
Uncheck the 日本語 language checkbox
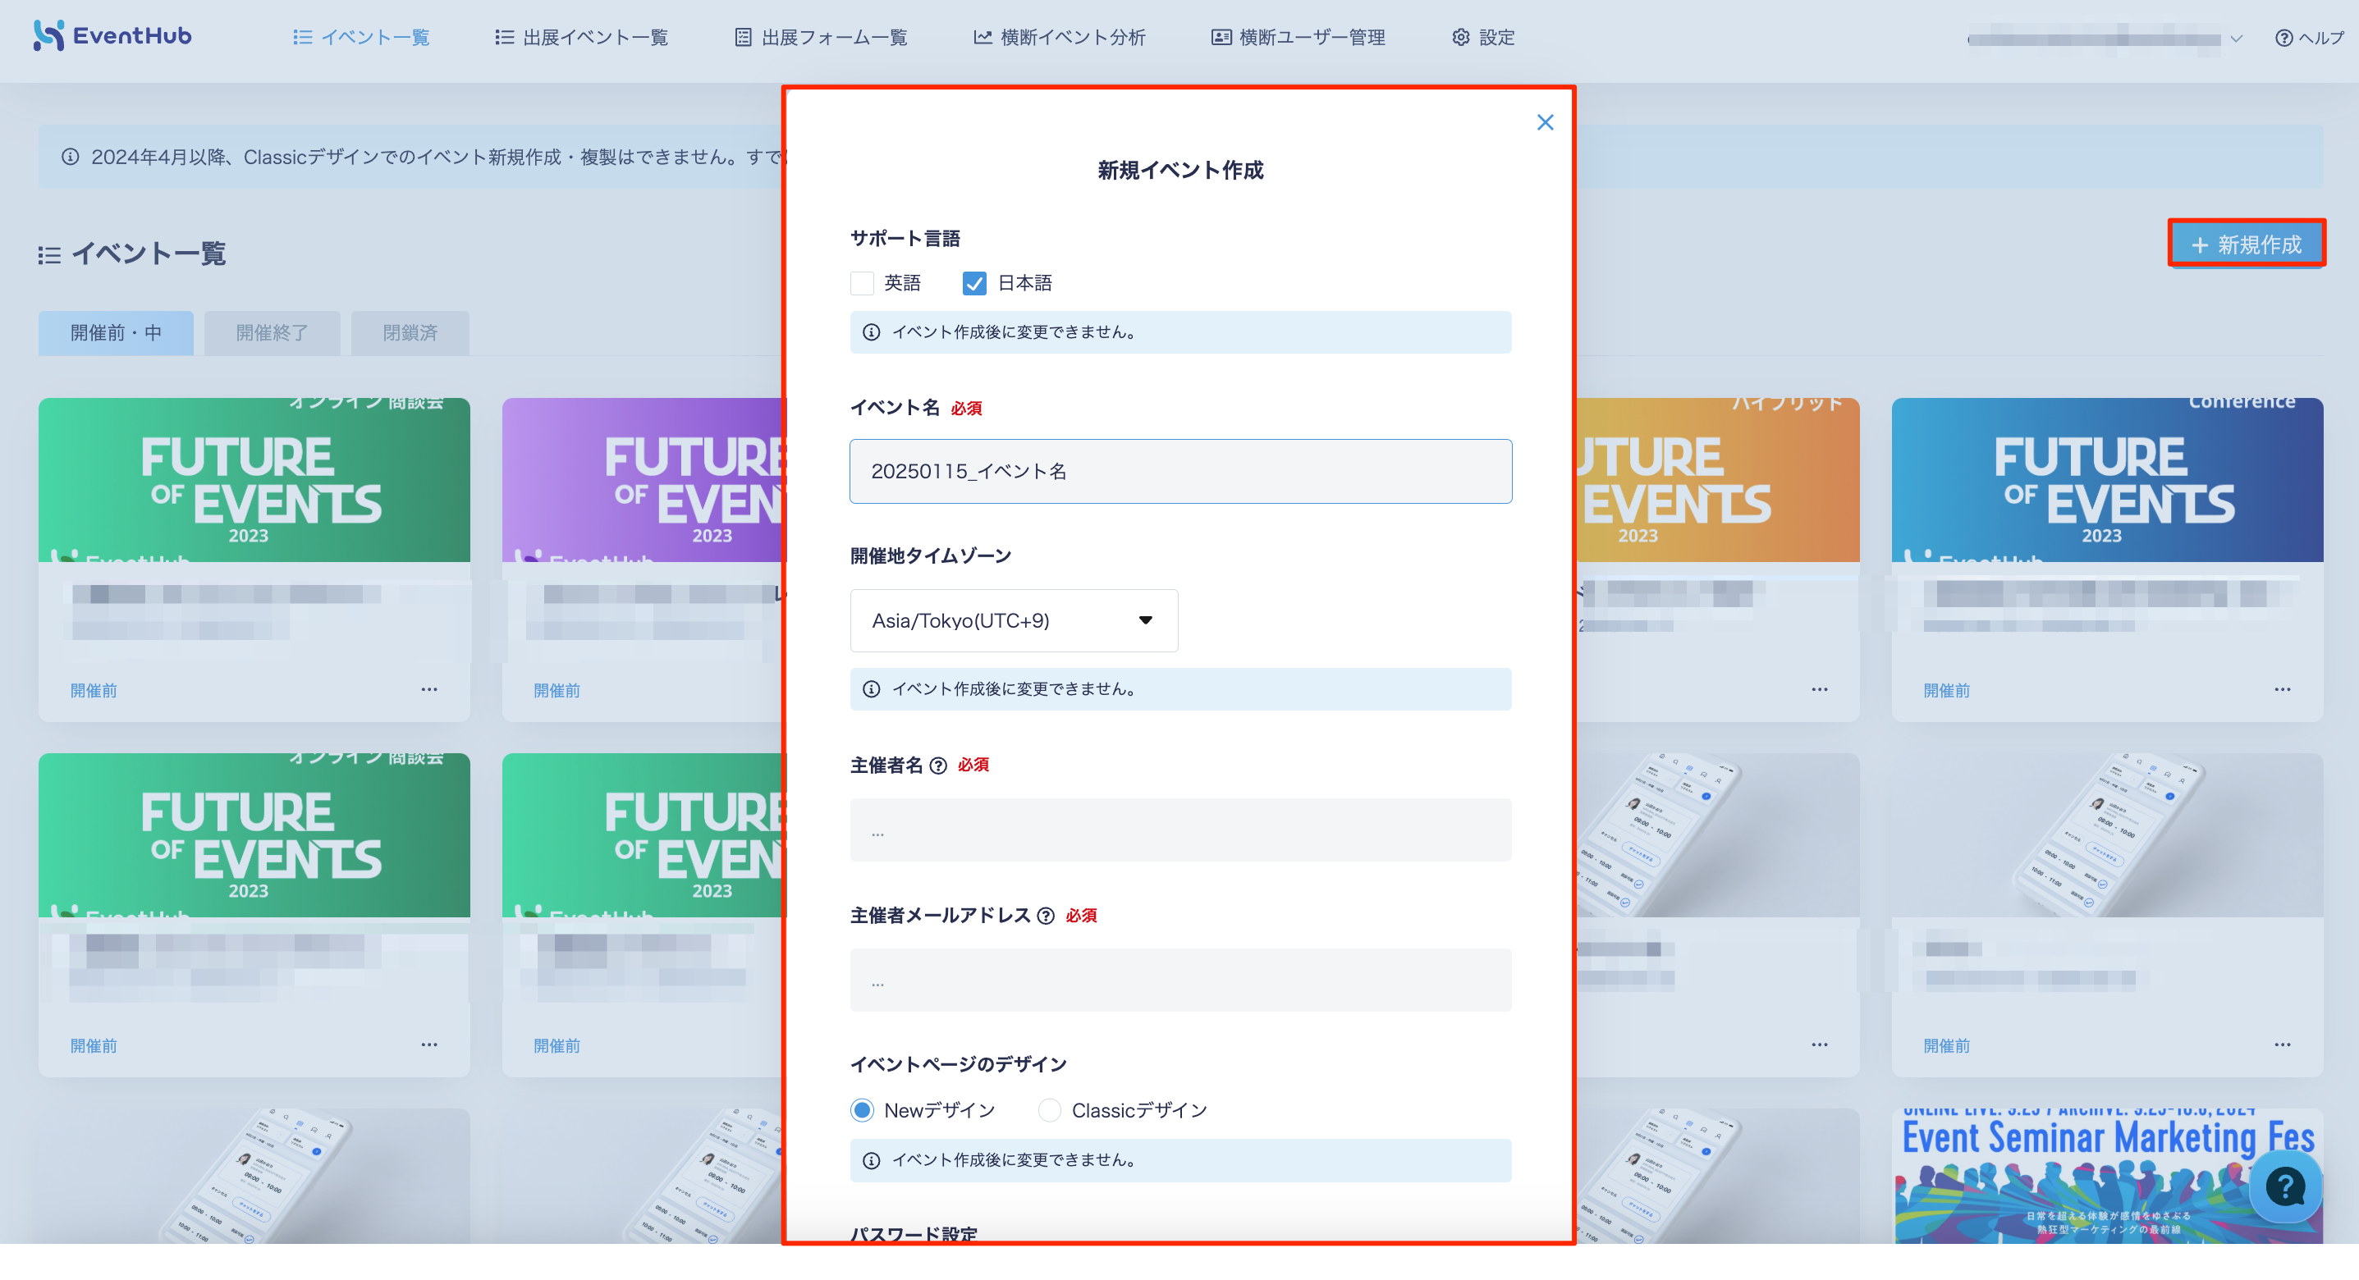tap(973, 284)
